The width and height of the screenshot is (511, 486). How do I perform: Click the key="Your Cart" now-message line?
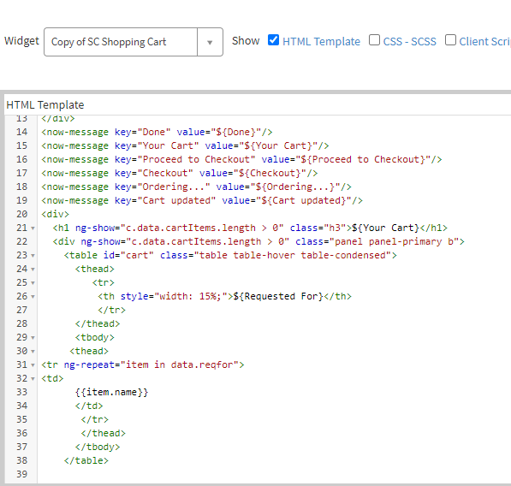click(x=185, y=145)
